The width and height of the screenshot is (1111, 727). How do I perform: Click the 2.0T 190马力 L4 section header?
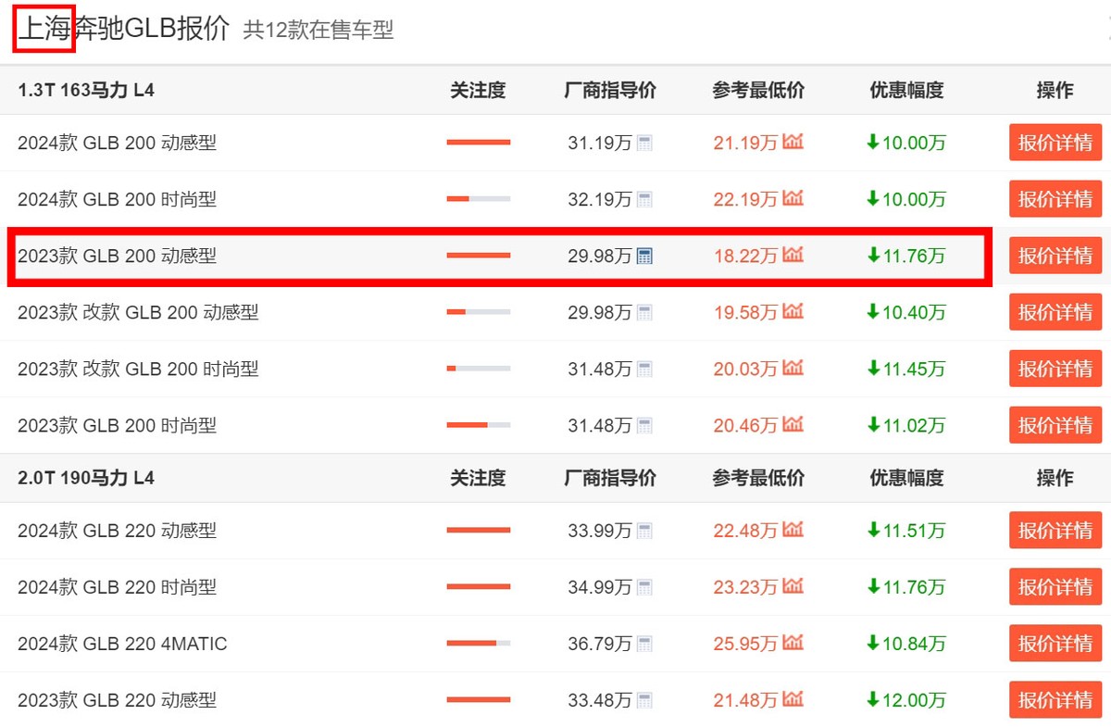tap(86, 478)
